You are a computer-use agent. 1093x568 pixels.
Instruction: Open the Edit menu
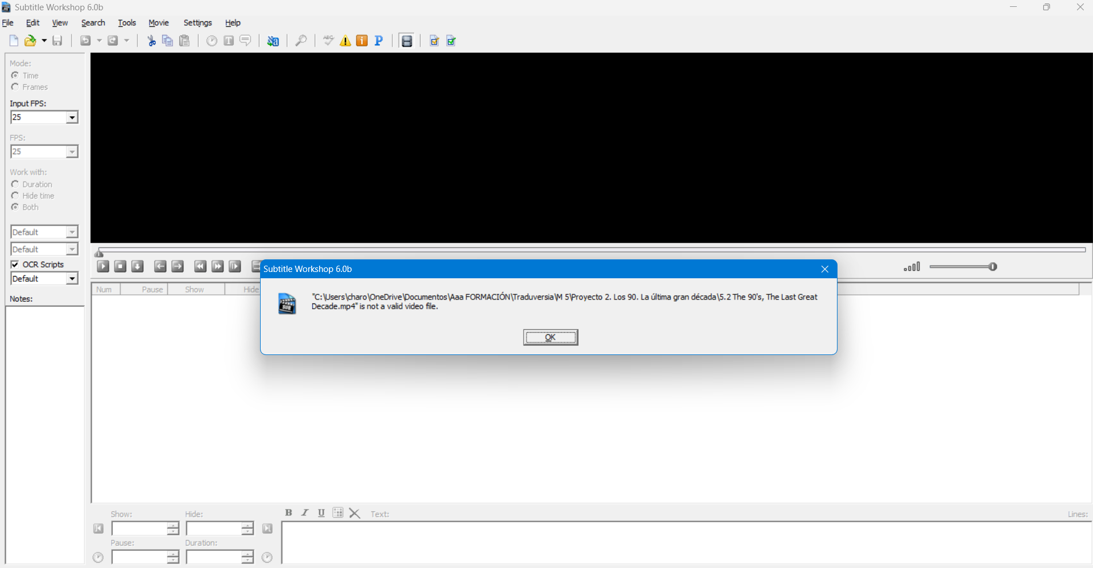[33, 23]
